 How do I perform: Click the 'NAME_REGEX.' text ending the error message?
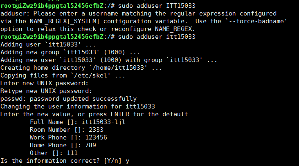(175, 29)
